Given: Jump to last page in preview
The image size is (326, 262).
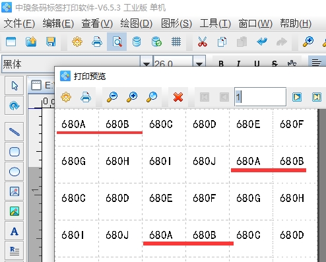Looking at the screenshot, I should coord(317,97).
